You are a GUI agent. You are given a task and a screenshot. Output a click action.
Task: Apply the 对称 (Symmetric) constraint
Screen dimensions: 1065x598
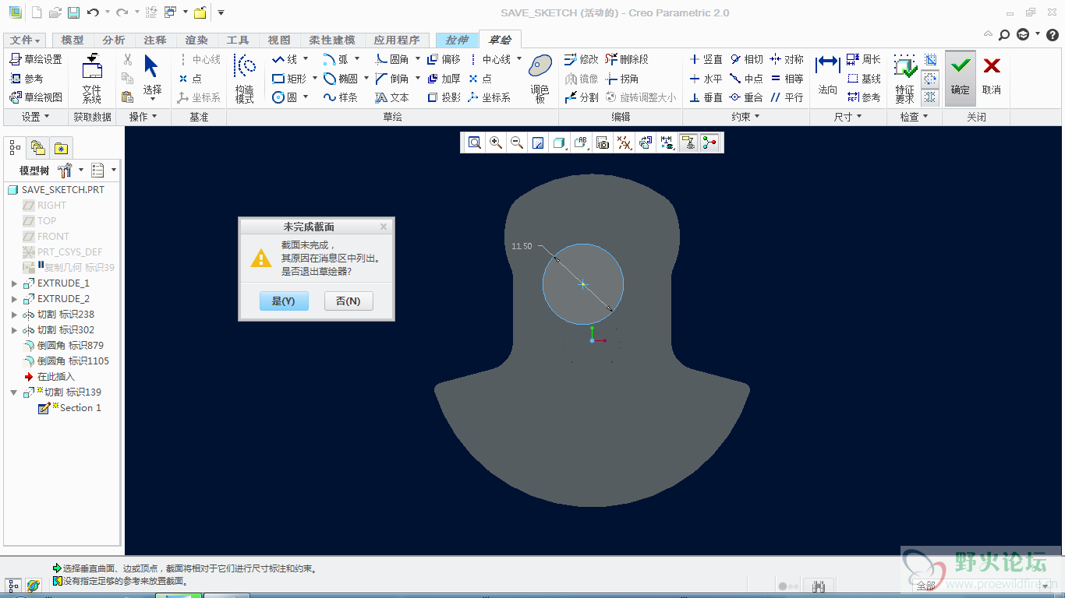click(x=787, y=59)
